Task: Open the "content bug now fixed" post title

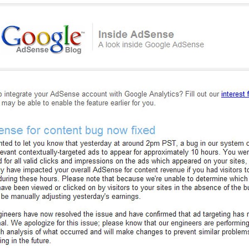Action: pyautogui.click(x=99, y=131)
